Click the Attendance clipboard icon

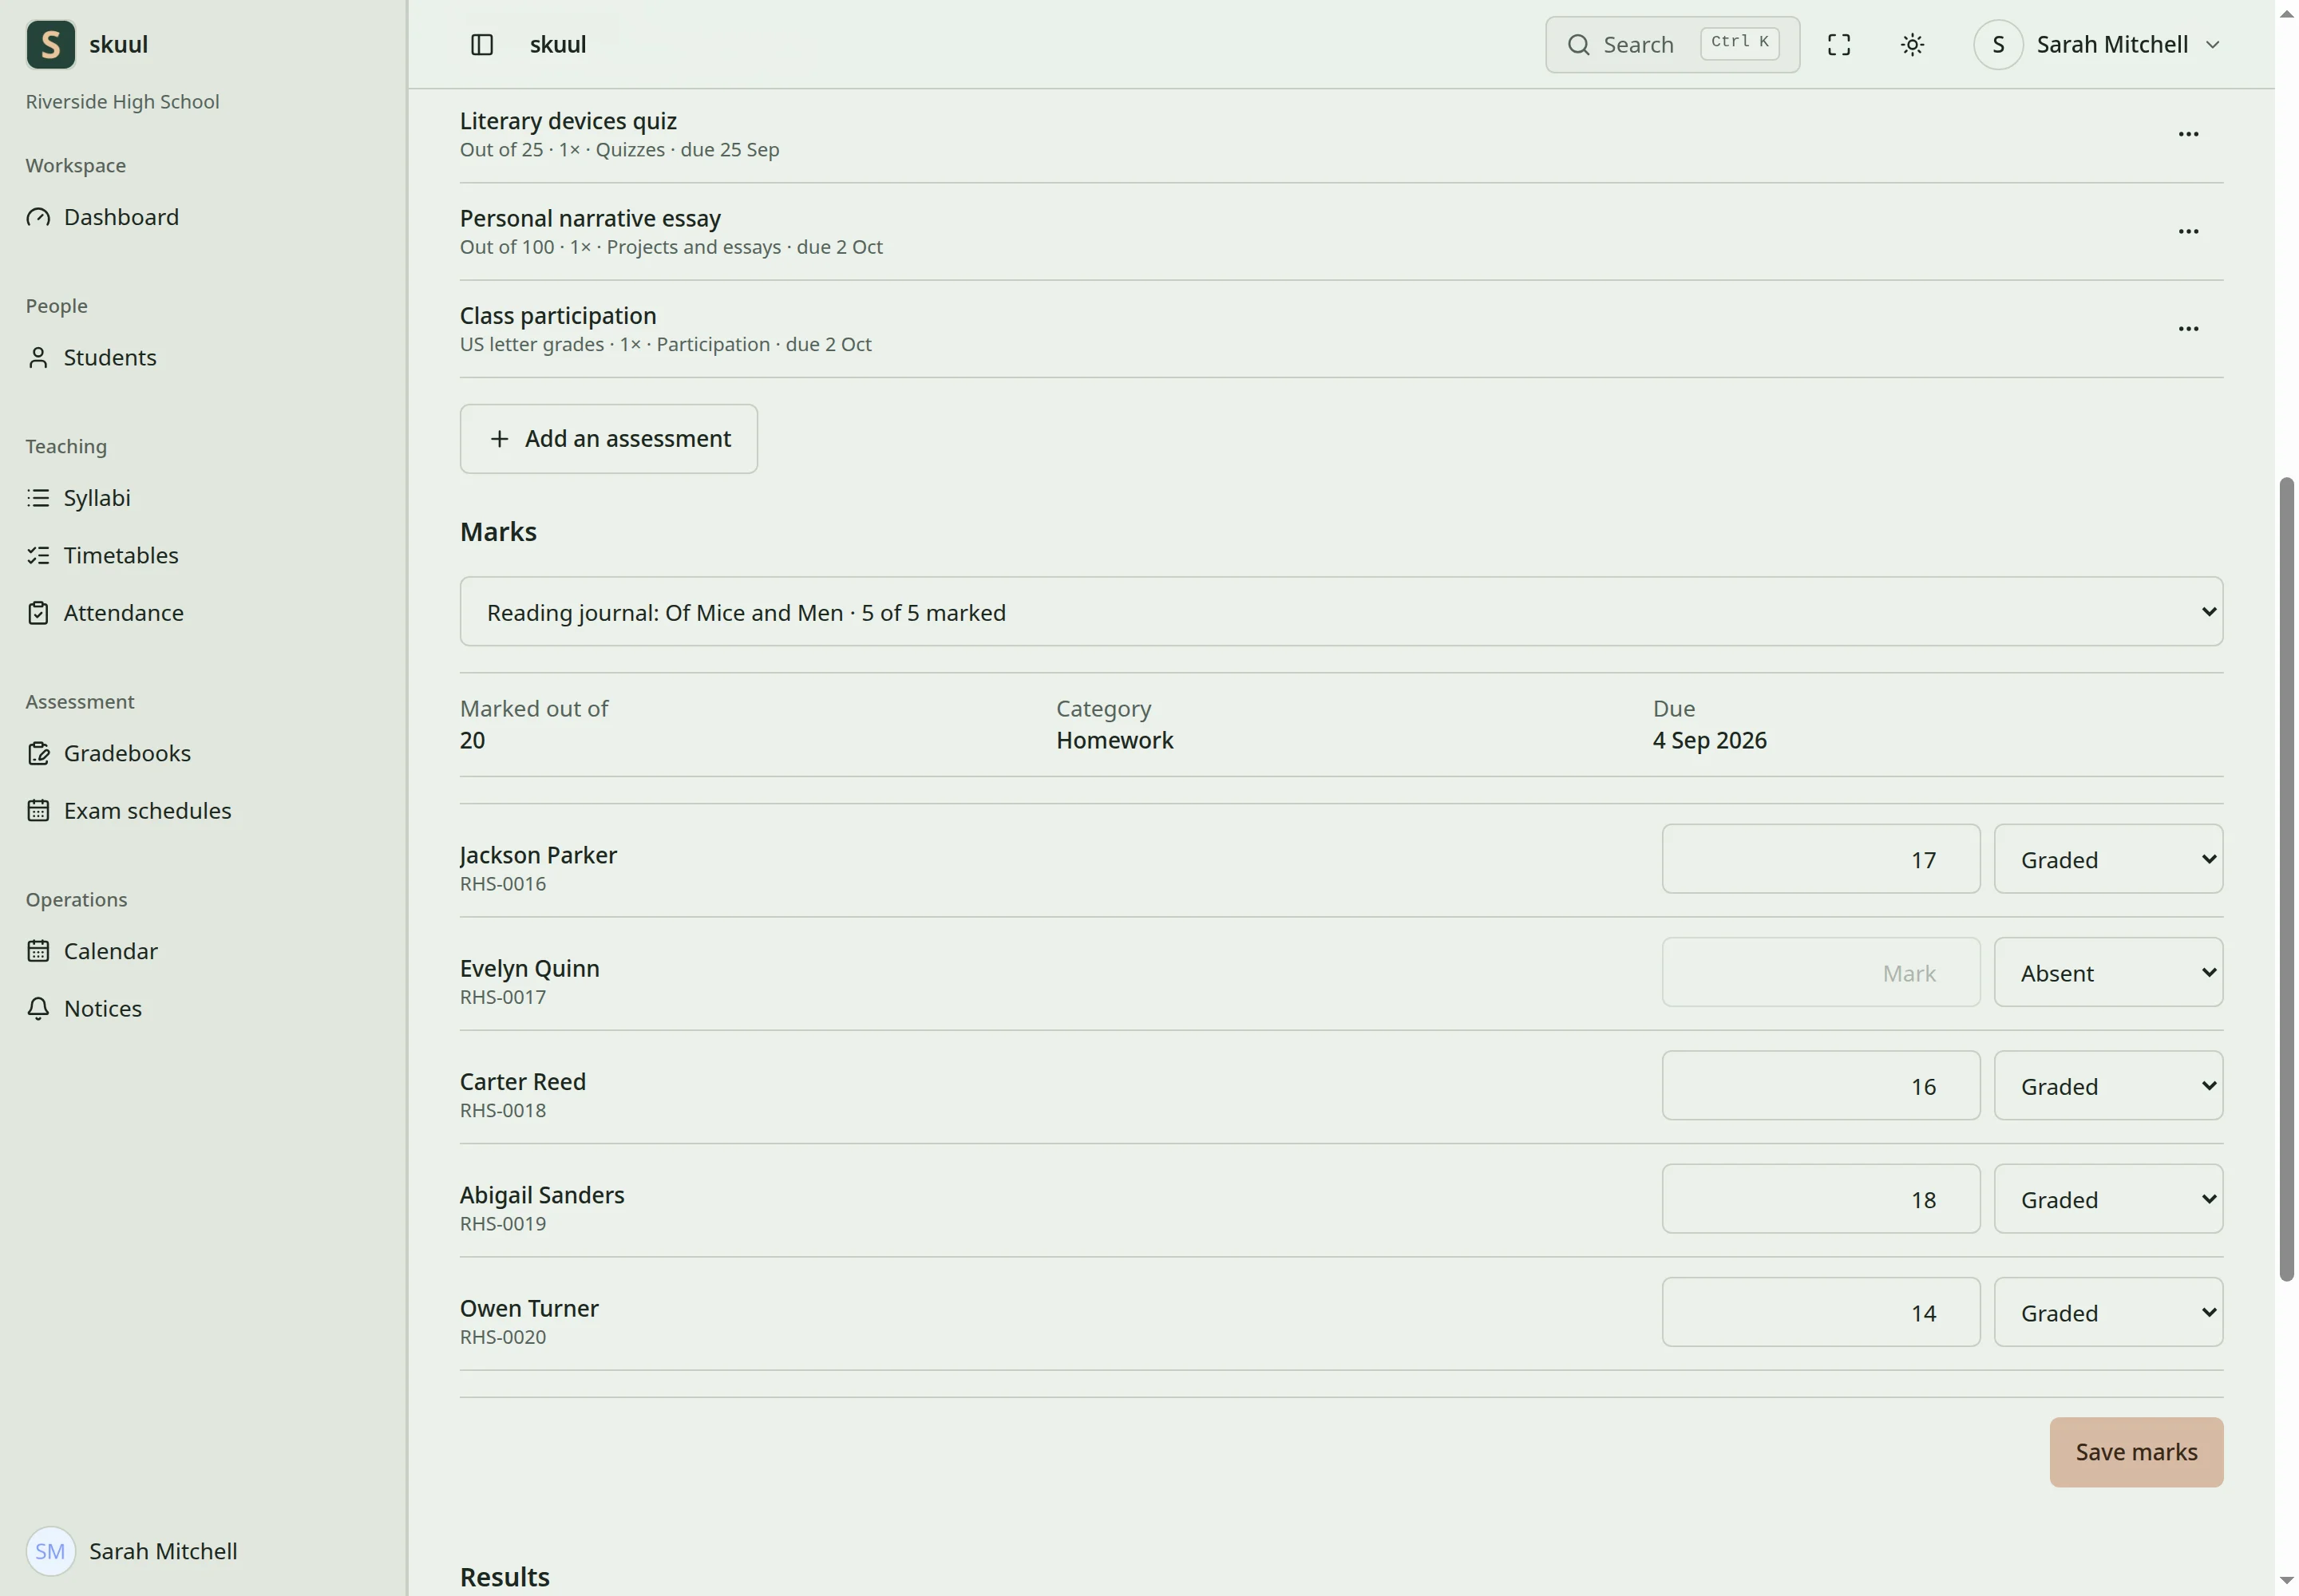pos(38,612)
